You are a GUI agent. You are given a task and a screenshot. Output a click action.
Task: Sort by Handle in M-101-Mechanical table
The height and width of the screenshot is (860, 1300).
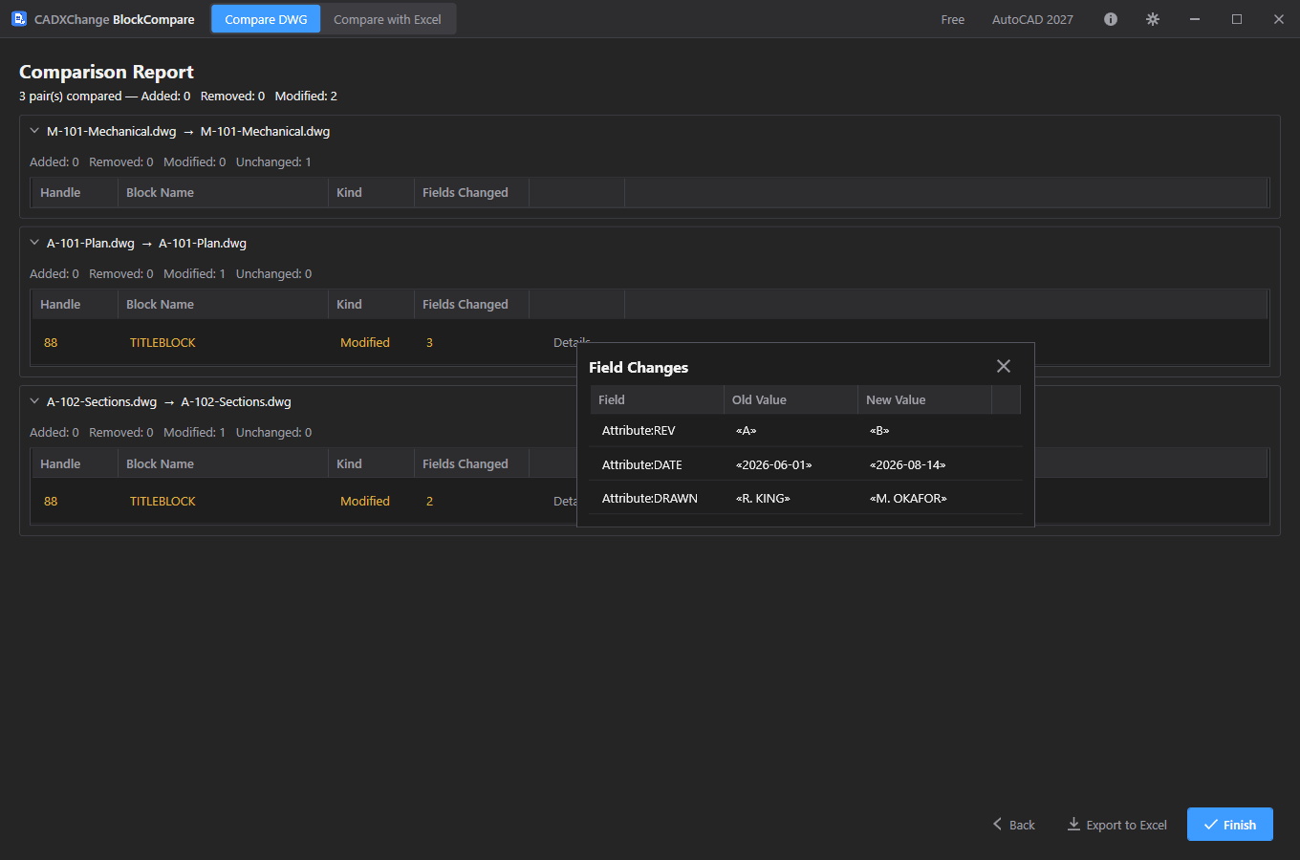tap(74, 192)
